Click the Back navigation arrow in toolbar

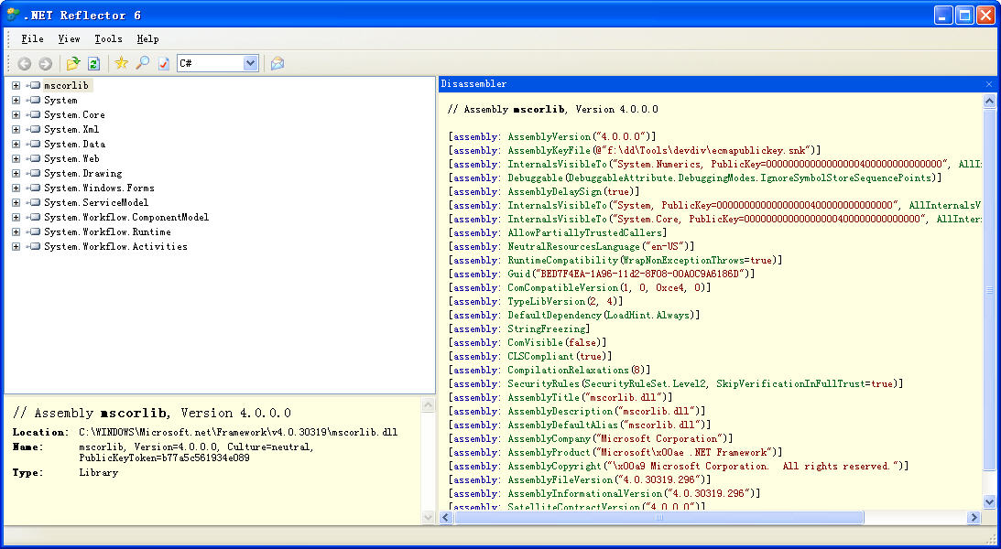[x=24, y=63]
